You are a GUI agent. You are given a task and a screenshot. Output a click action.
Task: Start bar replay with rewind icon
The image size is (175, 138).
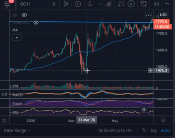tap(156, 4)
